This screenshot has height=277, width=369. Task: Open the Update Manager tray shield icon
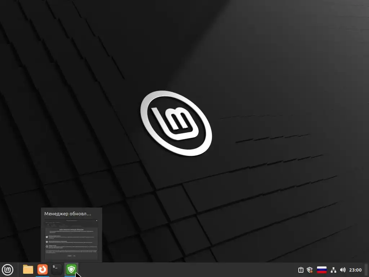(x=310, y=270)
